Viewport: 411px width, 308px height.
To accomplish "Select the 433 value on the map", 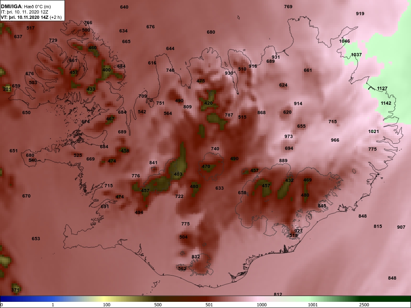I will (91, 89).
